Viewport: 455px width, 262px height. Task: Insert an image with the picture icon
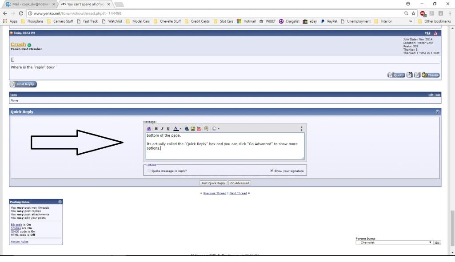pos(193,128)
